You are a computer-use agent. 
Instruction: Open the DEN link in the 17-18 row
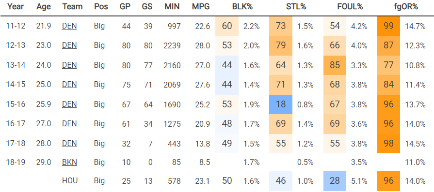(x=69, y=144)
